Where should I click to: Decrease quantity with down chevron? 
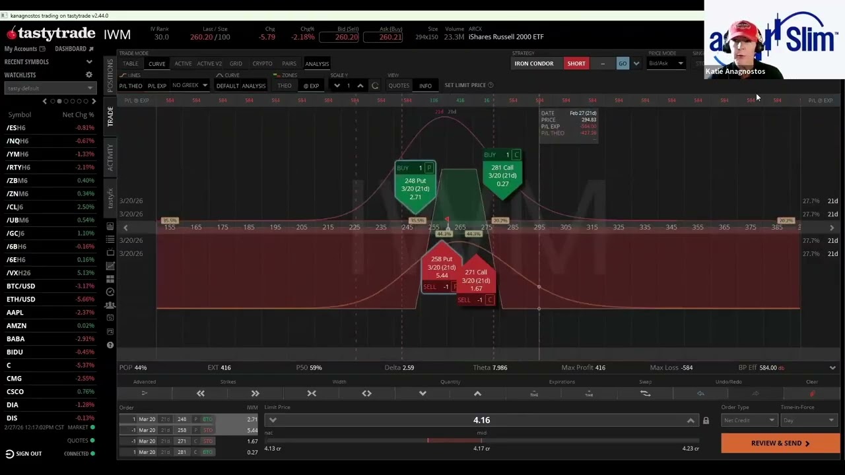click(422, 393)
